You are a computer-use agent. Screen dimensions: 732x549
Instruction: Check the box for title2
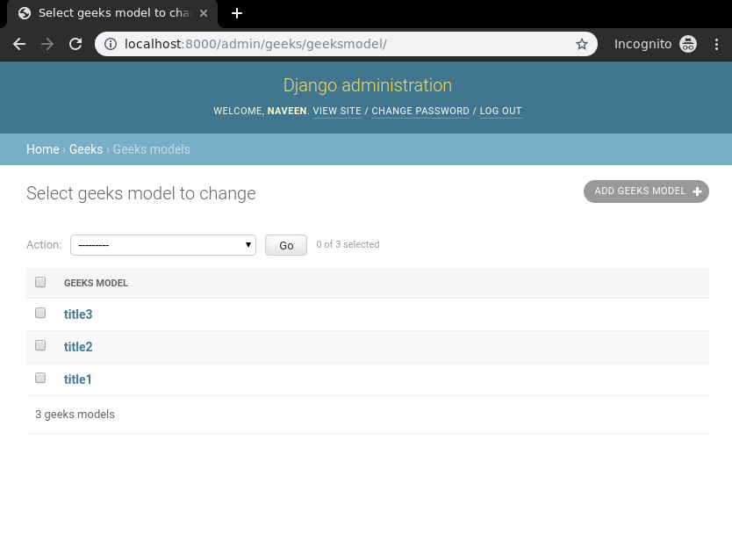pyautogui.click(x=40, y=345)
